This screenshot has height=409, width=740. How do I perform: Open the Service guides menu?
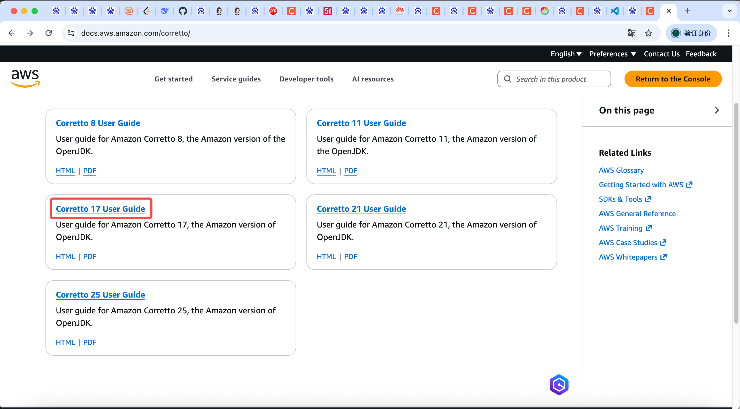pyautogui.click(x=236, y=79)
